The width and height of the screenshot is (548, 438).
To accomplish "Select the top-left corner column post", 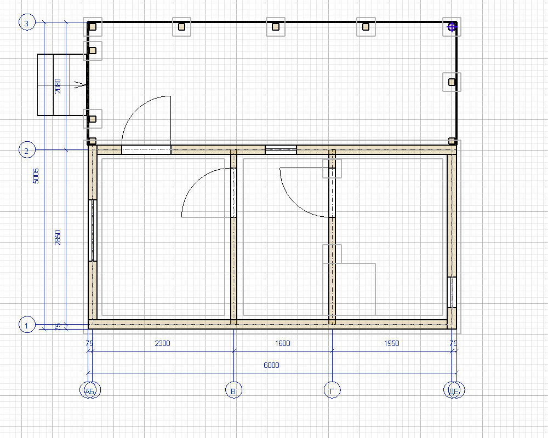I will pyautogui.click(x=93, y=26).
